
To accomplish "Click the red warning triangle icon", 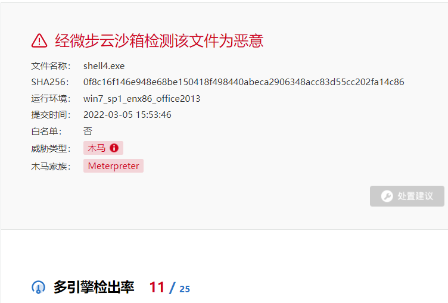I will coord(39,40).
